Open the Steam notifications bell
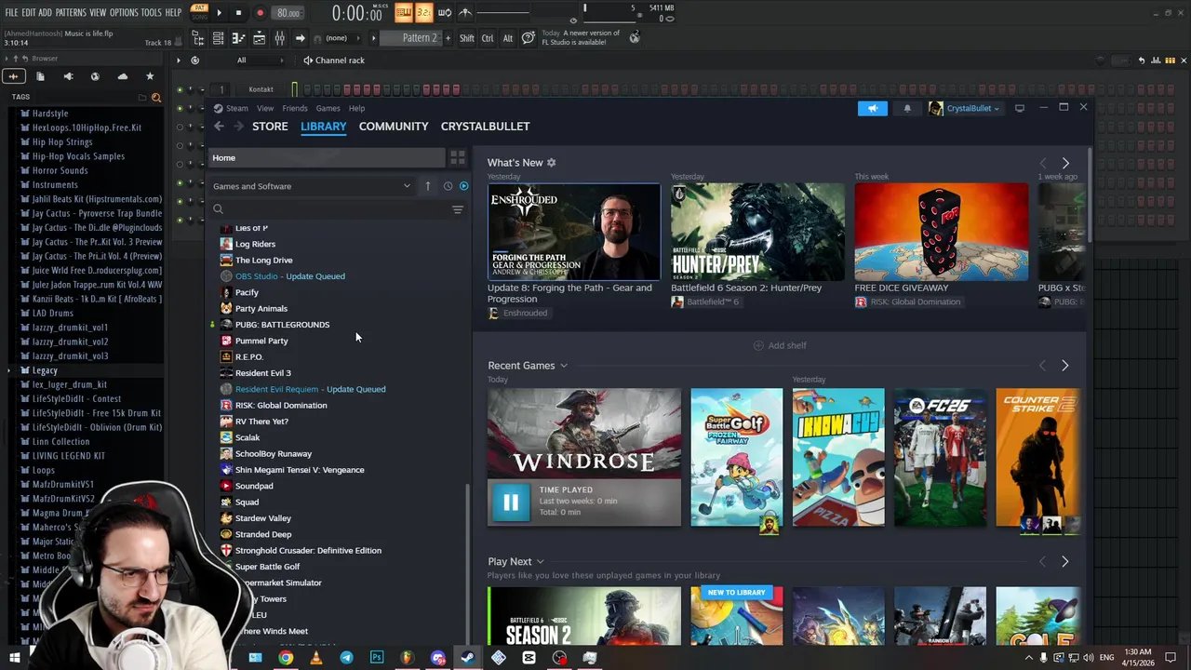This screenshot has width=1191, height=670. [x=907, y=109]
